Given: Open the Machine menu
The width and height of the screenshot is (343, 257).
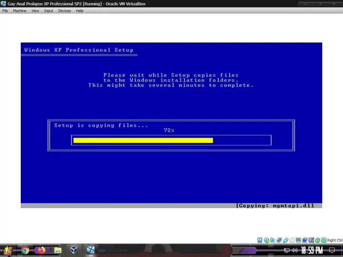Looking at the screenshot, I should coord(19,11).
